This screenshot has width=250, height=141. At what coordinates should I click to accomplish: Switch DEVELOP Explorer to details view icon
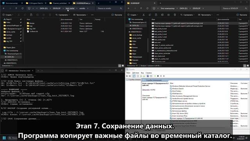[x=245, y=66]
